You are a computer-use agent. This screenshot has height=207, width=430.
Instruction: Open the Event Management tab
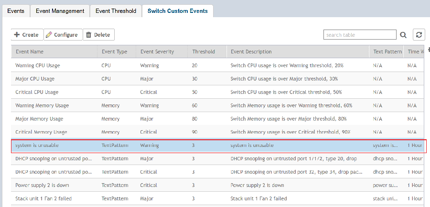[x=60, y=11]
